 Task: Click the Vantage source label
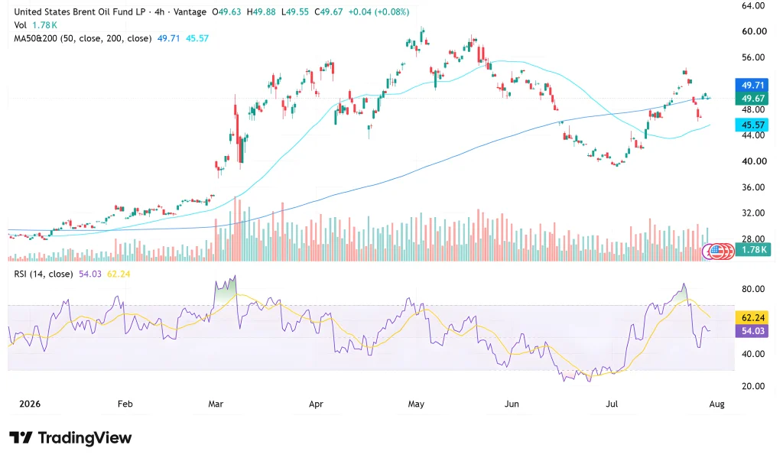coord(190,11)
